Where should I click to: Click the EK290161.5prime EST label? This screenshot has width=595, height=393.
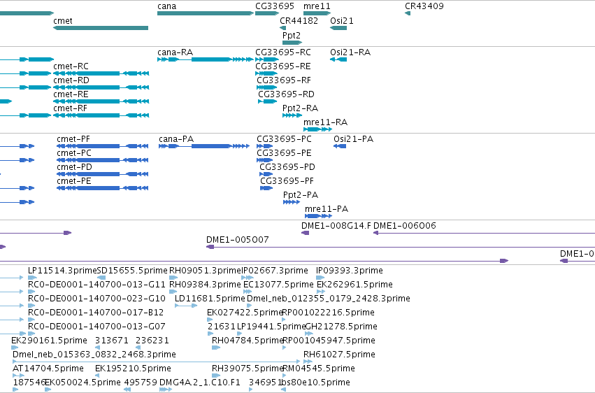(x=50, y=341)
